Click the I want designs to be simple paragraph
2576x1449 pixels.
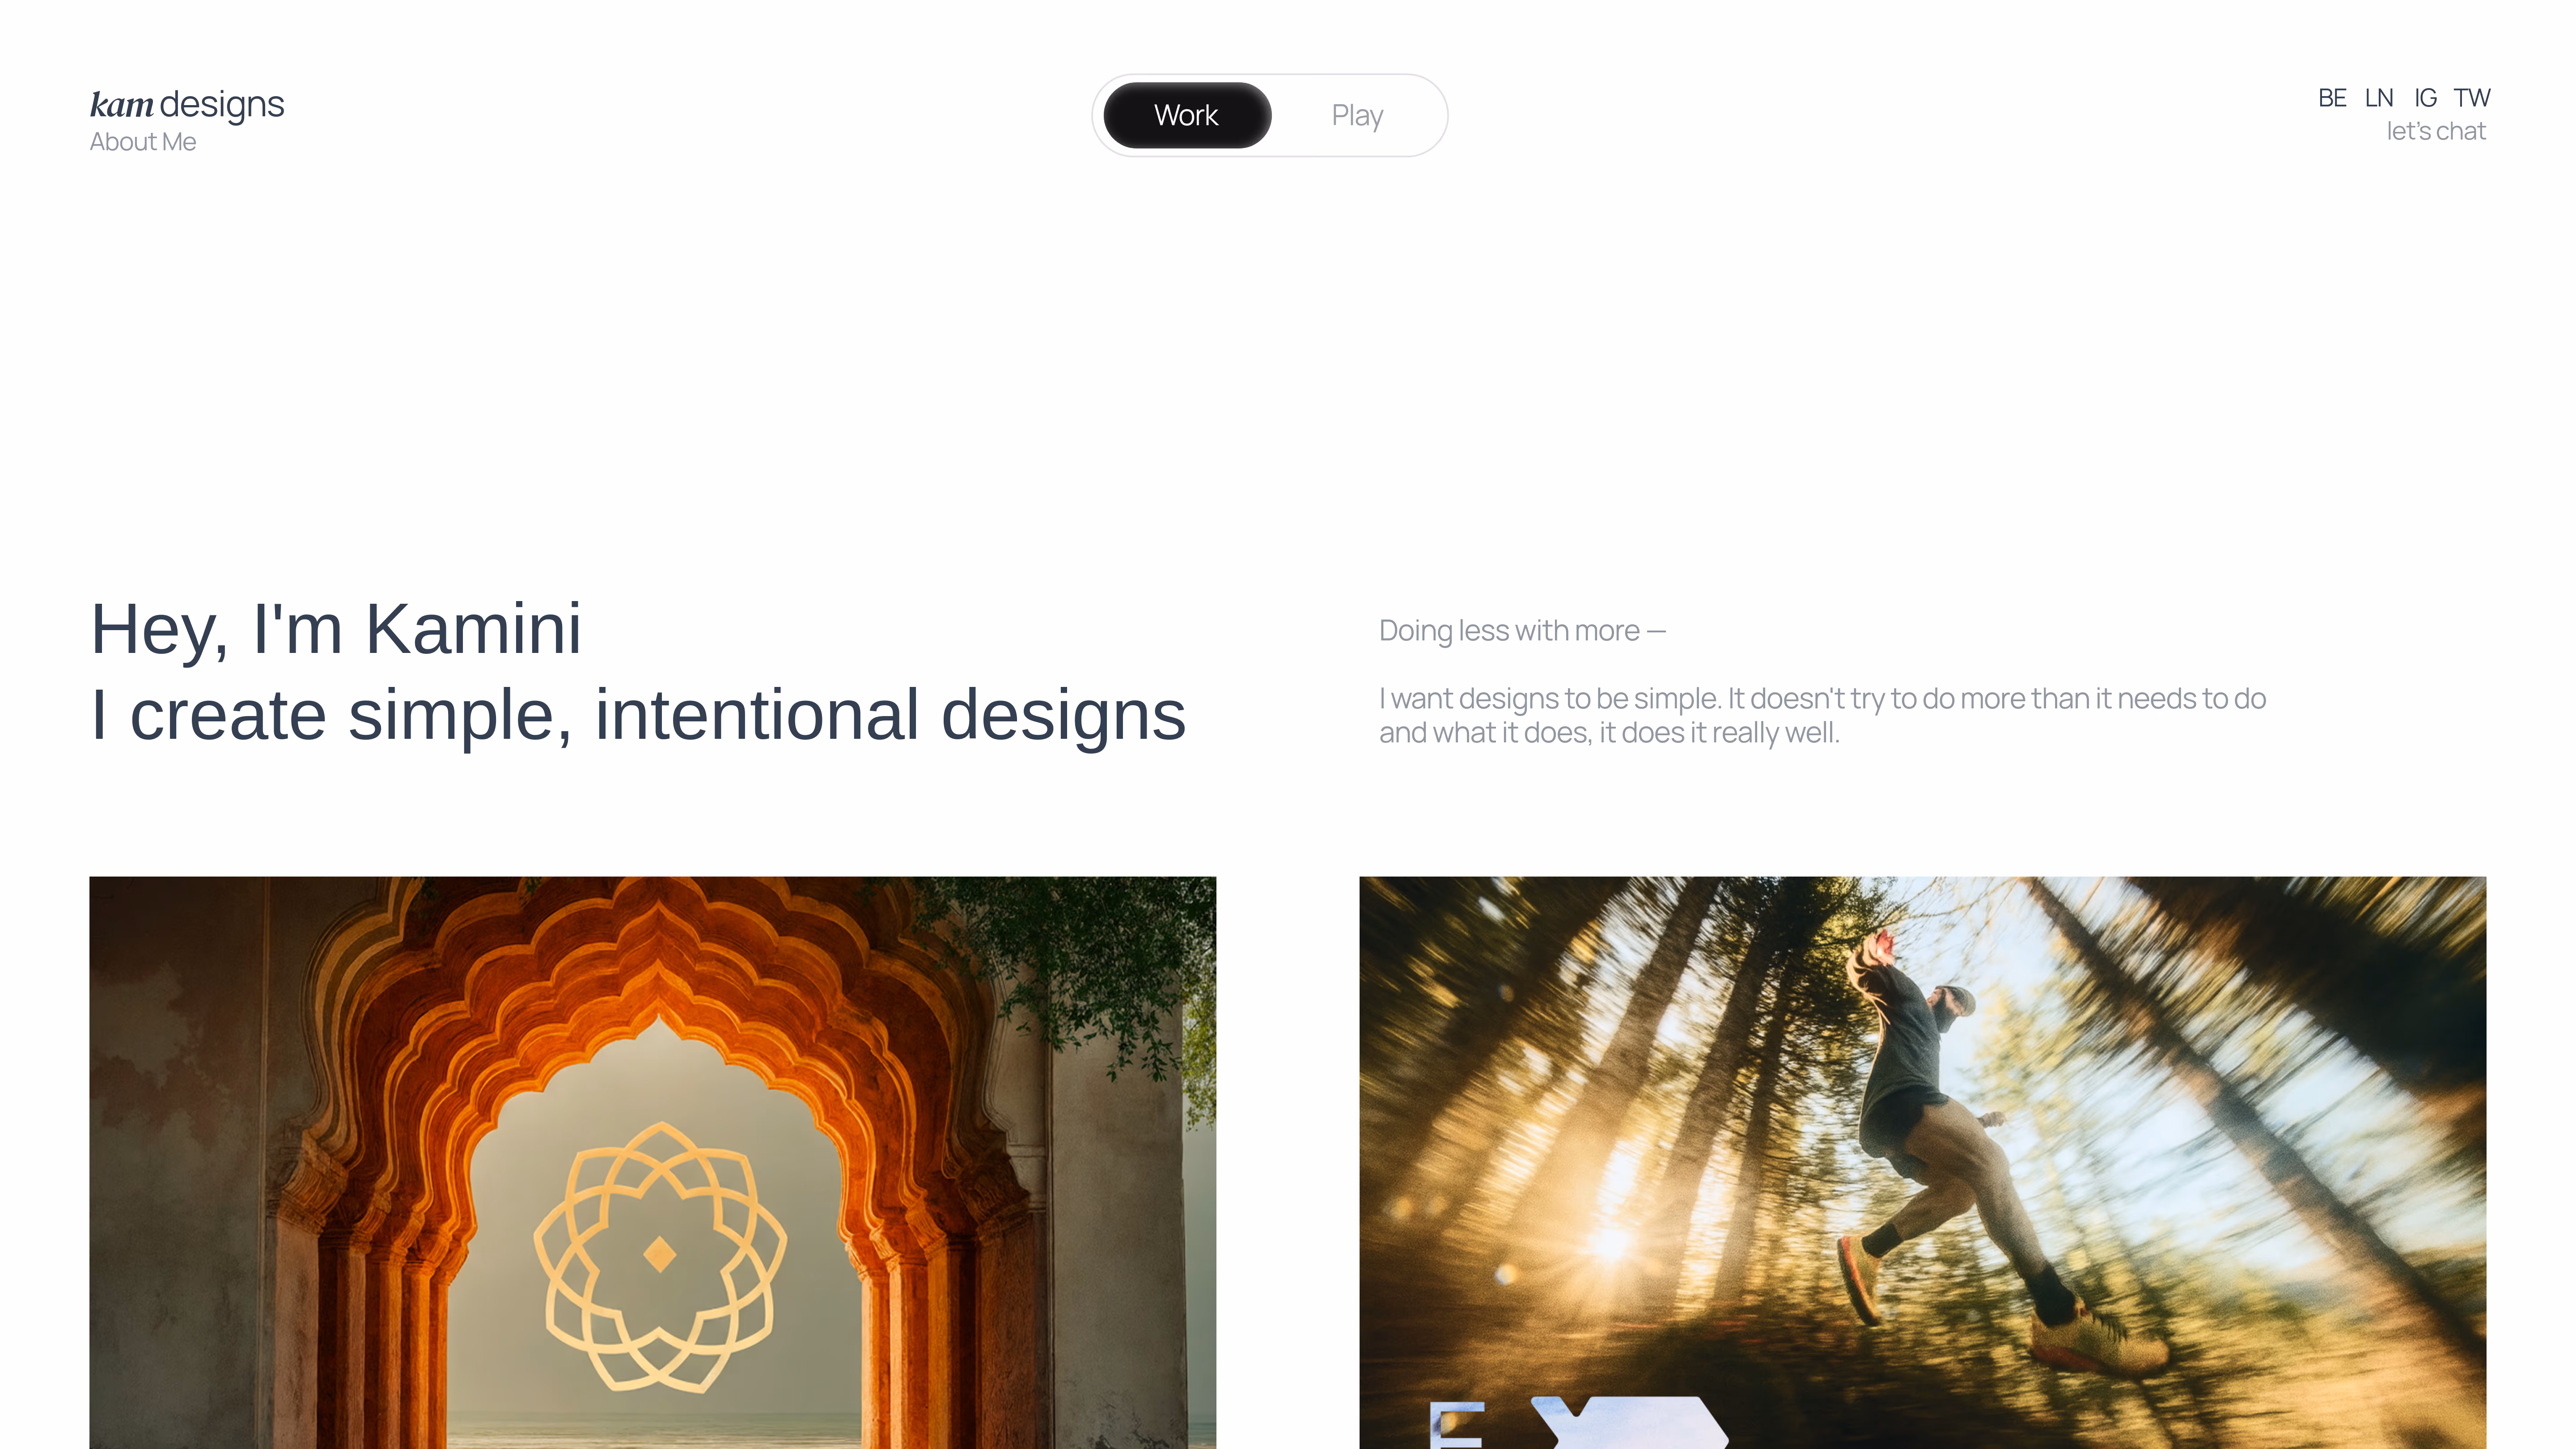point(1822,715)
